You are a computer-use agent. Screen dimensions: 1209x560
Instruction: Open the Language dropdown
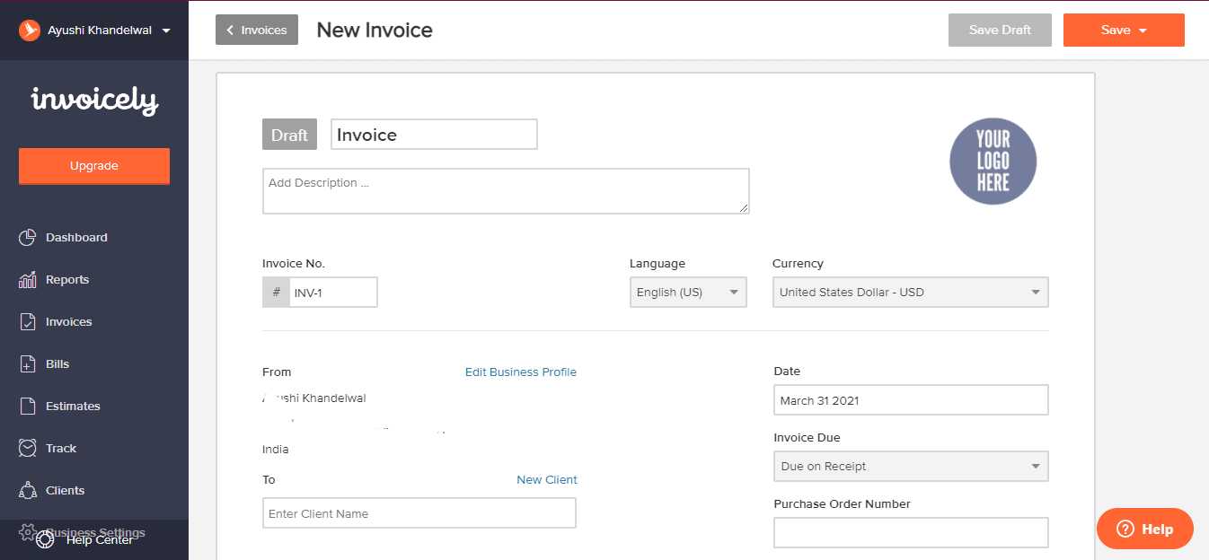[687, 292]
